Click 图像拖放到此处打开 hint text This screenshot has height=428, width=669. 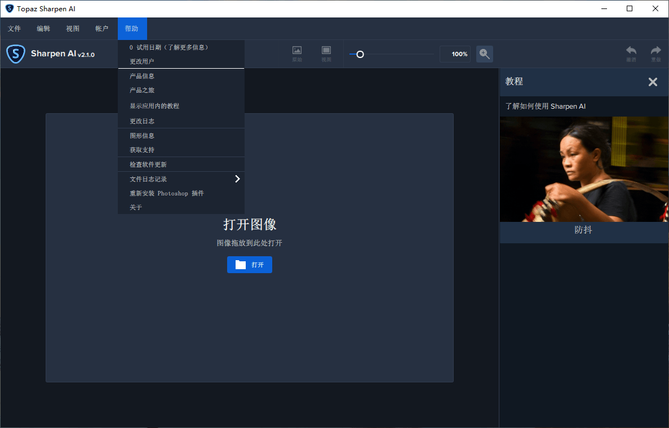click(250, 243)
